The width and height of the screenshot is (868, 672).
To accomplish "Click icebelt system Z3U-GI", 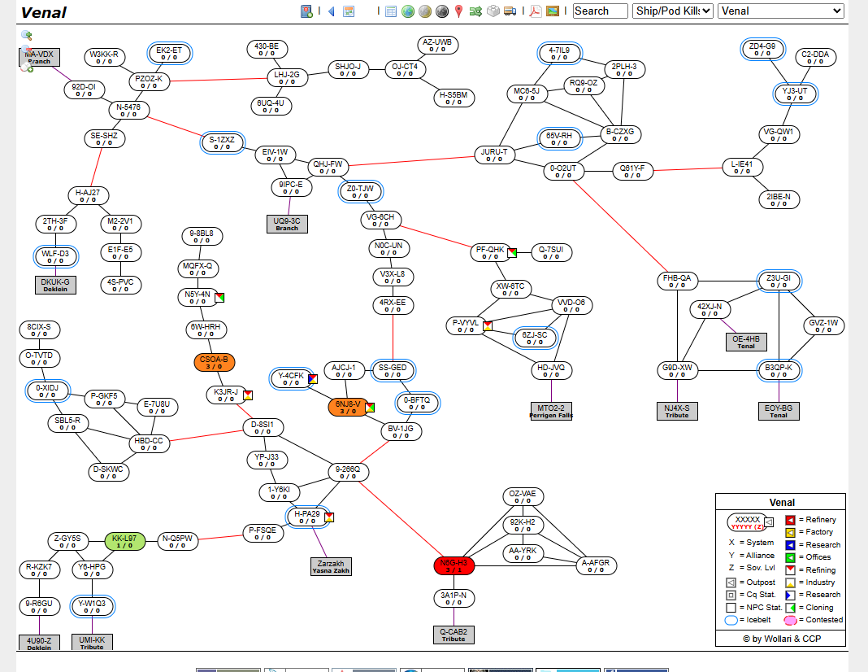I will (779, 281).
